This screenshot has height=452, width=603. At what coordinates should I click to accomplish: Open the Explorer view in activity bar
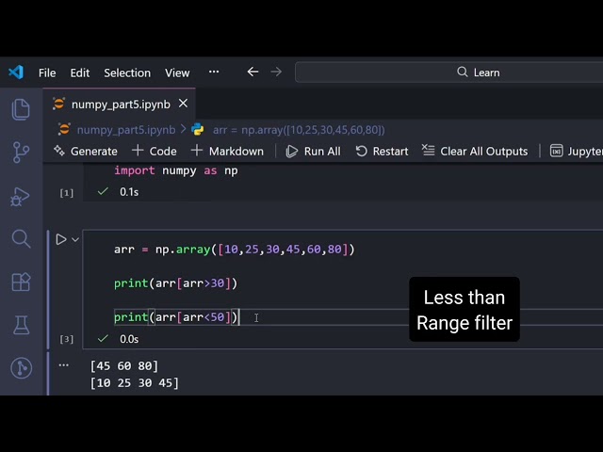21,109
